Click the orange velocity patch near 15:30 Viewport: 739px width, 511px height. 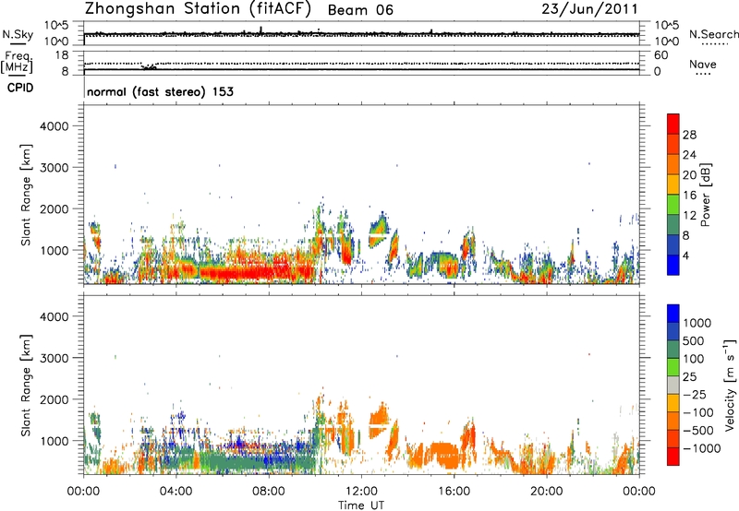pos(443,455)
